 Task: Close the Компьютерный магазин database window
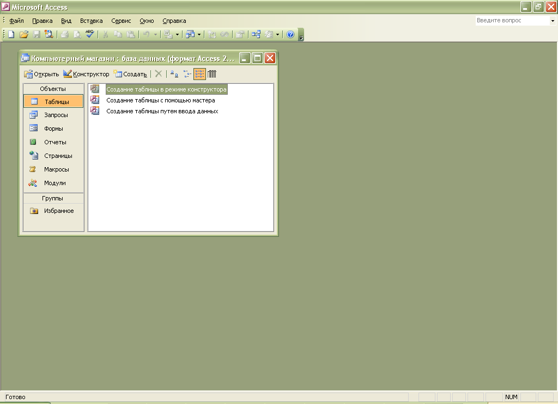pyautogui.click(x=270, y=58)
